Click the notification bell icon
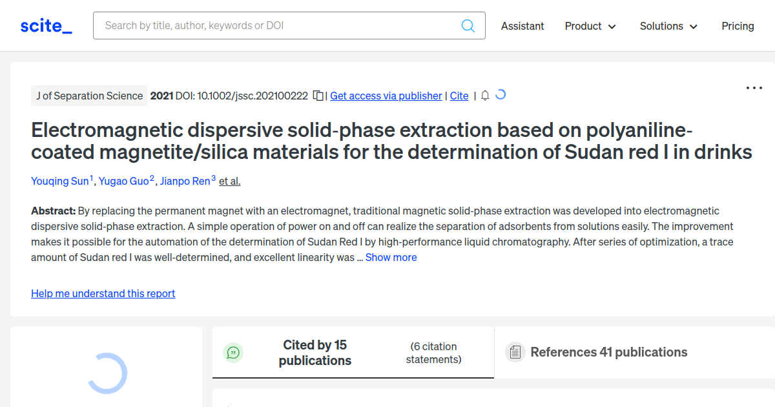The width and height of the screenshot is (775, 407). [485, 96]
